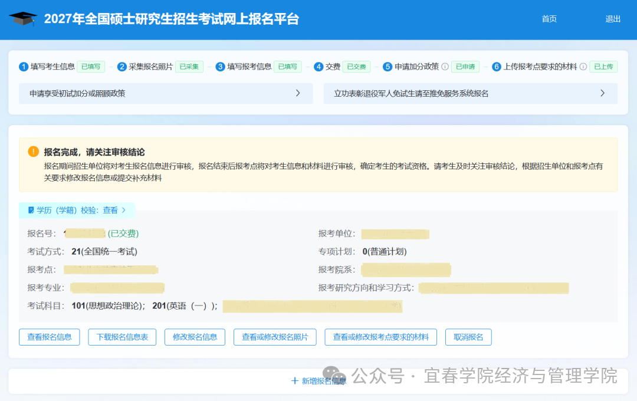Click the 下载报名信息表 button

(x=122, y=337)
